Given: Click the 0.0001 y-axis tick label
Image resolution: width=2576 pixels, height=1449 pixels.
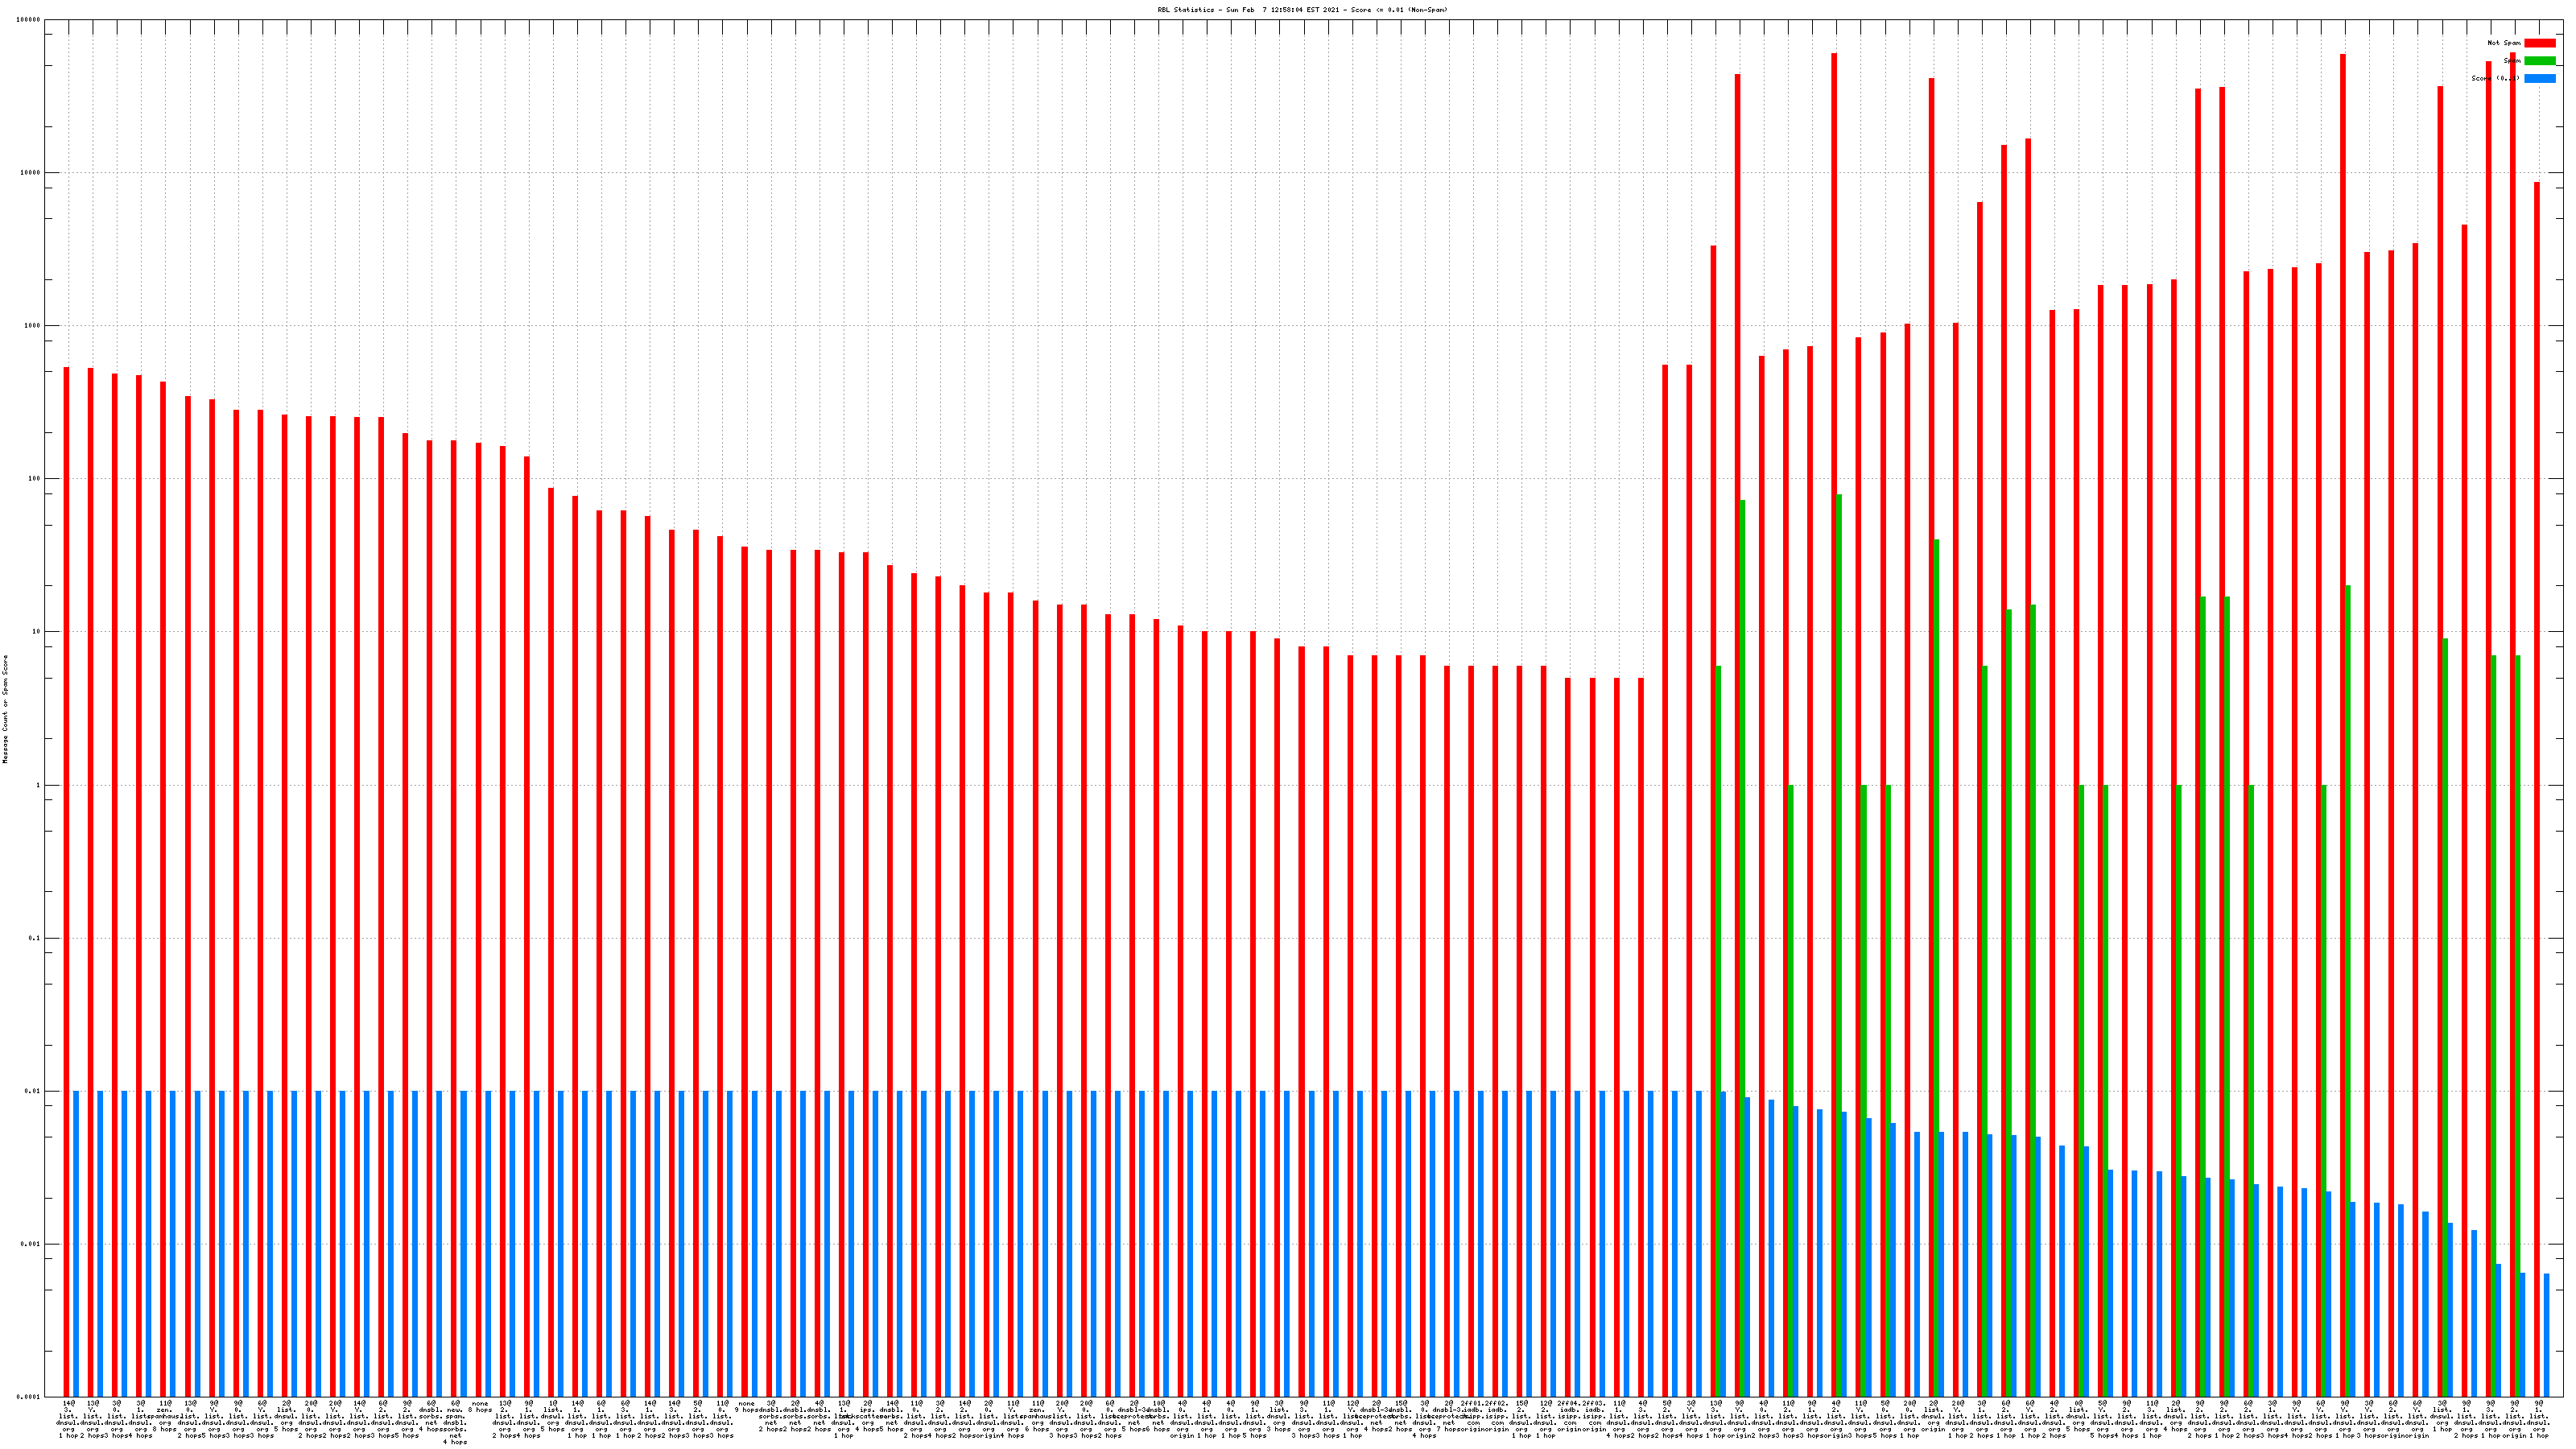Looking at the screenshot, I should pyautogui.click(x=28, y=1398).
